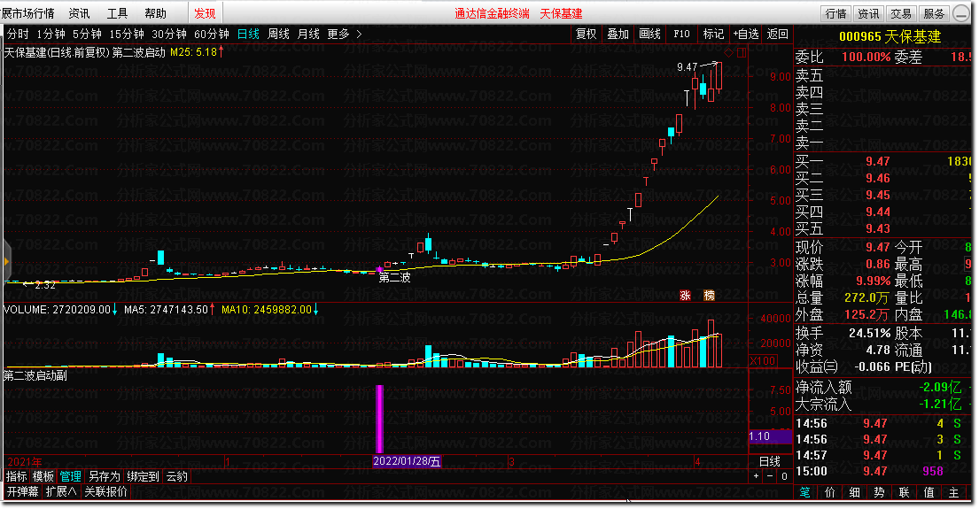The height and width of the screenshot is (509, 979).
Task: Select the 日线 daily chart tab
Action: click(248, 34)
